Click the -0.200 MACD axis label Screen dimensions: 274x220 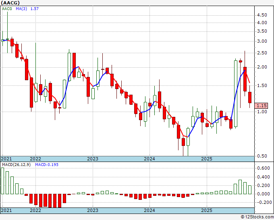263,202
